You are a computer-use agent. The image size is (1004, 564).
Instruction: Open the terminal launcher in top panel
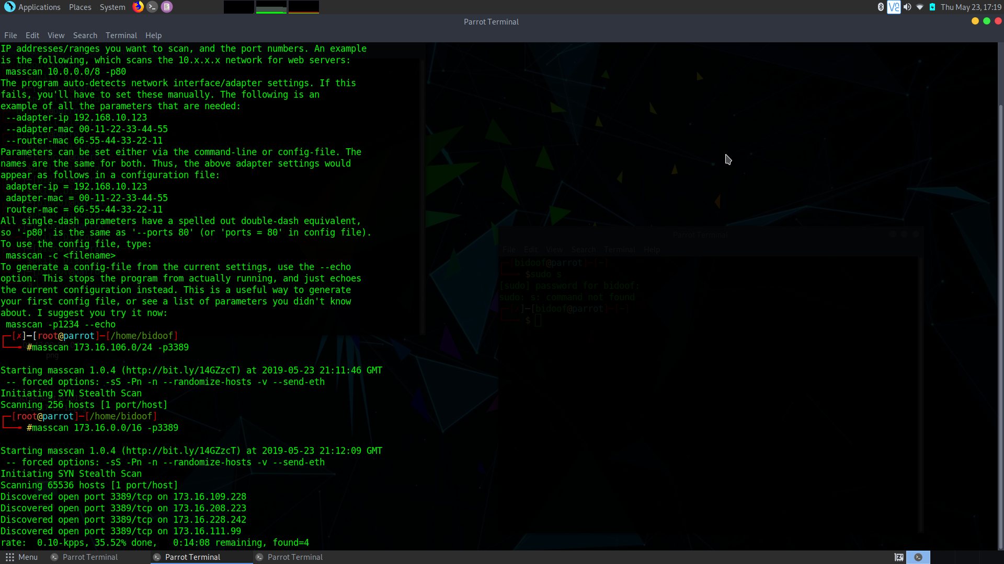pos(152,7)
